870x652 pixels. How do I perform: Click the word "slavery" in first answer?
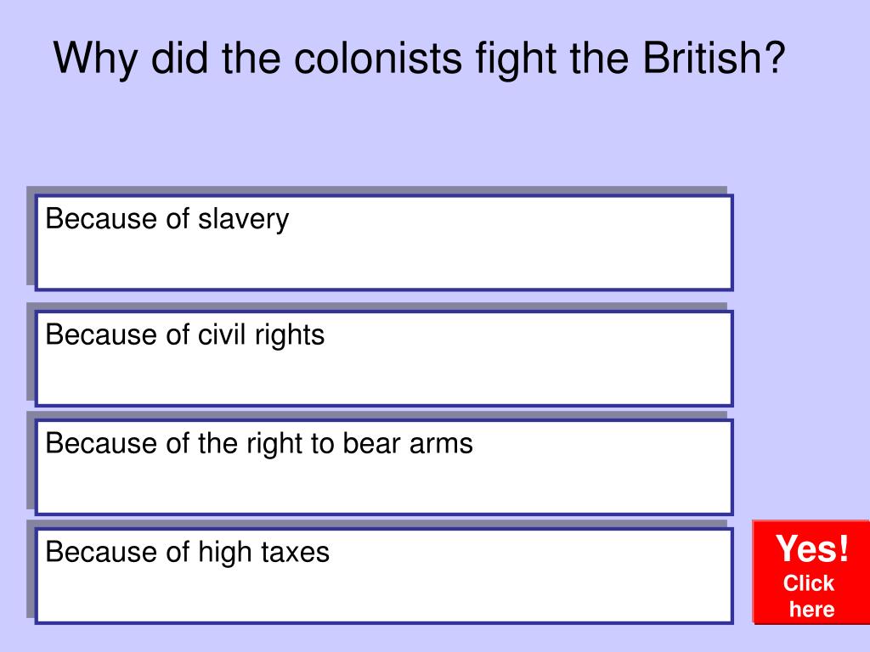click(x=244, y=220)
